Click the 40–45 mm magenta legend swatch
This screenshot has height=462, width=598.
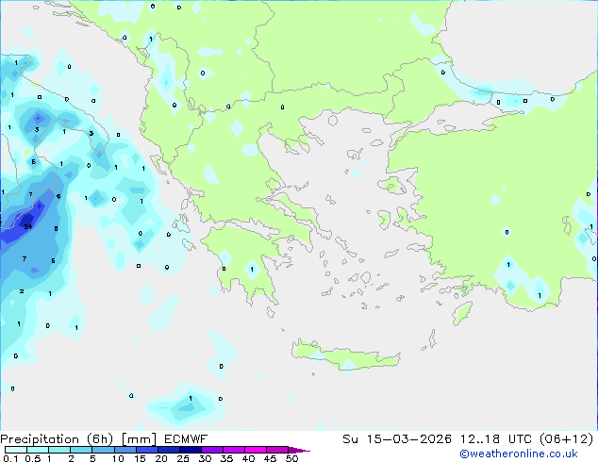point(256,450)
